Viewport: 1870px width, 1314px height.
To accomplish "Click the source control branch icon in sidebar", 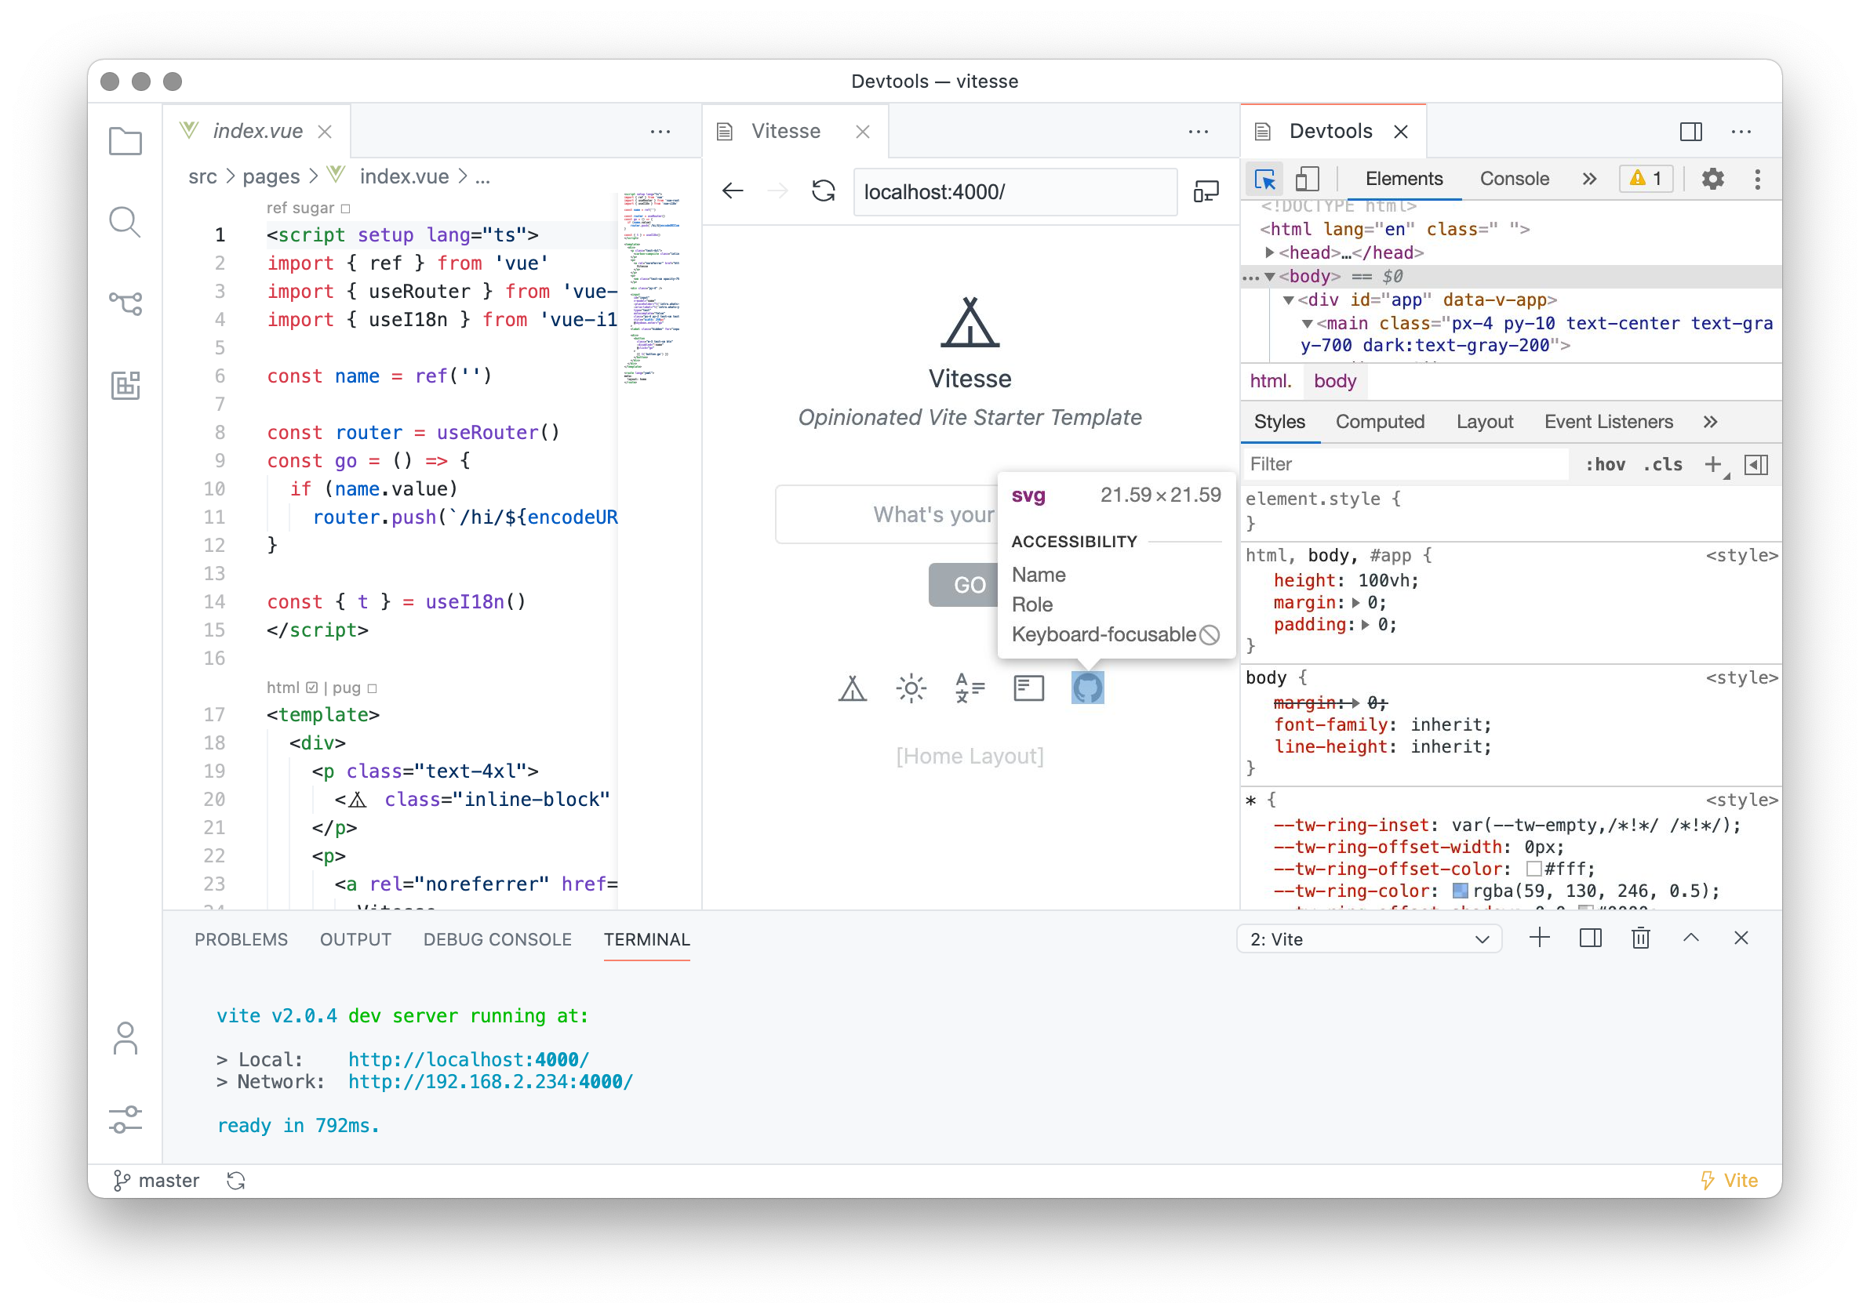I will point(126,303).
